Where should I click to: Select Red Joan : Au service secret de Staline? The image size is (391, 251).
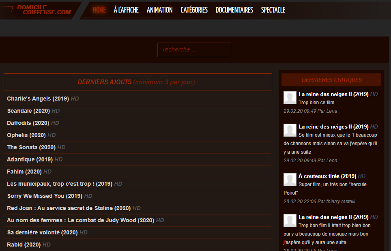click(69, 208)
